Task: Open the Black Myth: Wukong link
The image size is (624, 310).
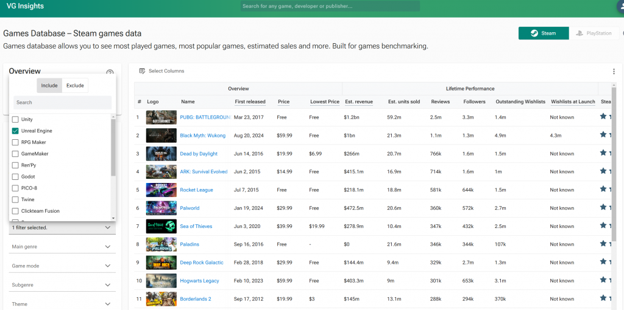Action: tap(202, 136)
